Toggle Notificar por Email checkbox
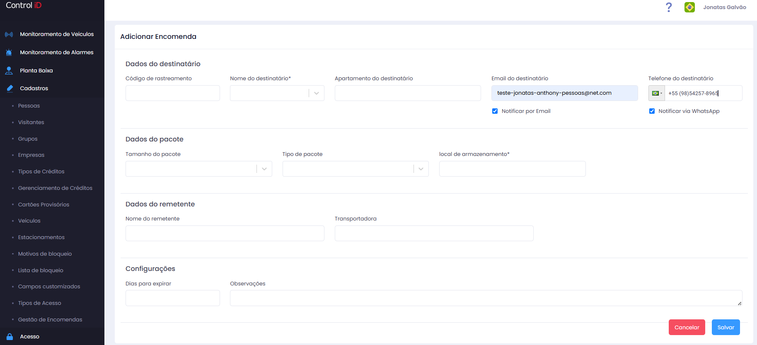Screen dimensions: 757x345 point(495,111)
